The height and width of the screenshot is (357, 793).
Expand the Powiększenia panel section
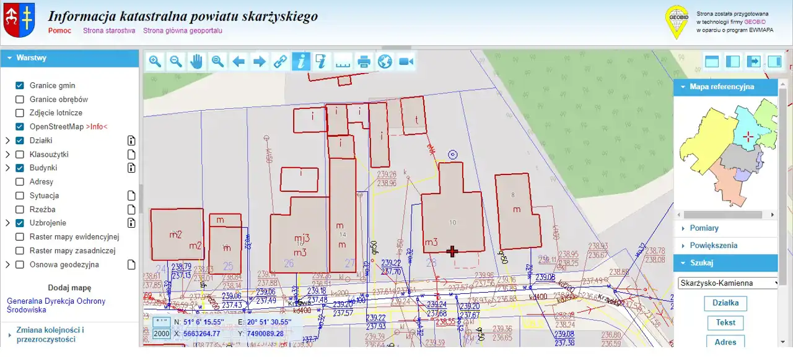click(x=713, y=246)
